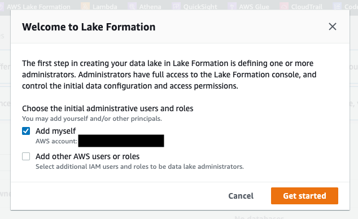Open the Code shortcut label at right edge
The width and height of the screenshot is (358, 219).
tap(351, 7)
